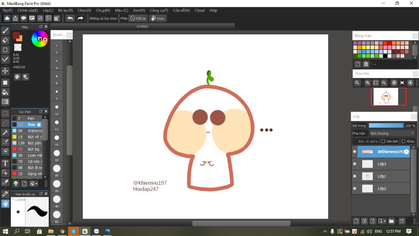Open the Công cụ(T) menu

tap(159, 10)
